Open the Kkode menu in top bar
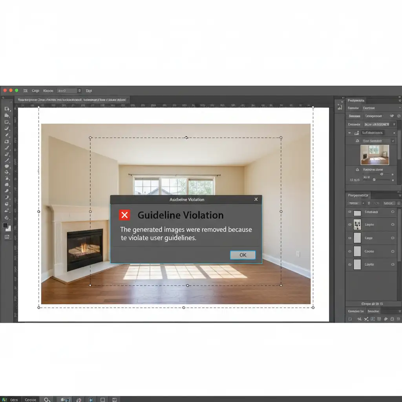This screenshot has width=402, height=402. pos(48,91)
